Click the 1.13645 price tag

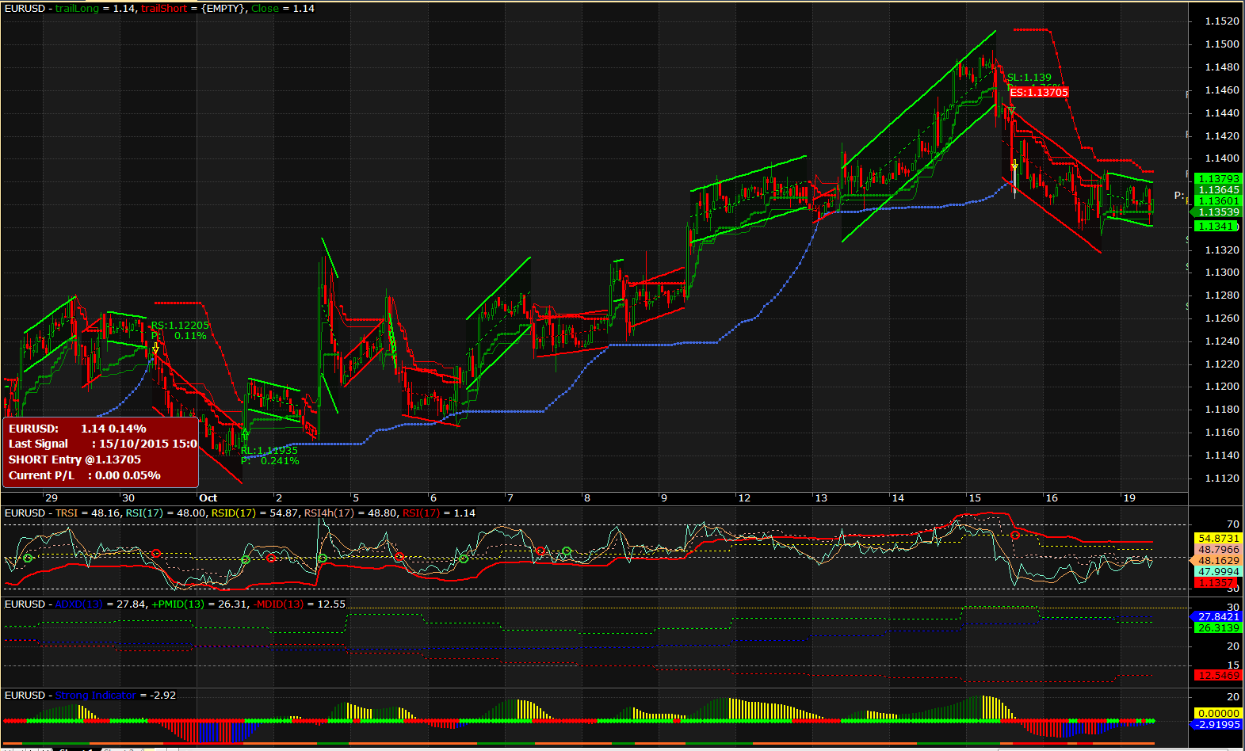pyautogui.click(x=1218, y=190)
